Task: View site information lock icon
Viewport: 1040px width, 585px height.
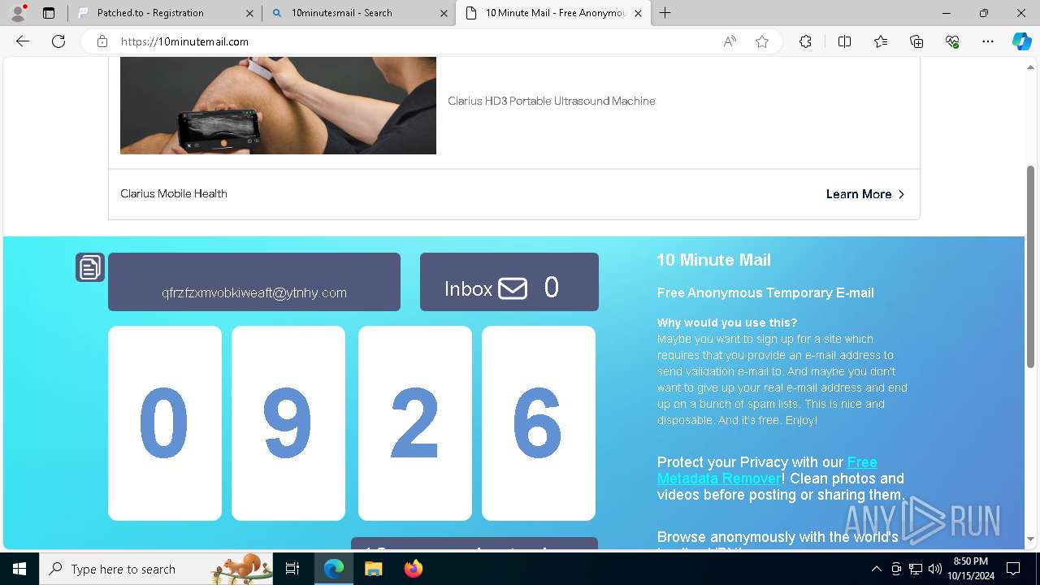Action: coord(102,41)
